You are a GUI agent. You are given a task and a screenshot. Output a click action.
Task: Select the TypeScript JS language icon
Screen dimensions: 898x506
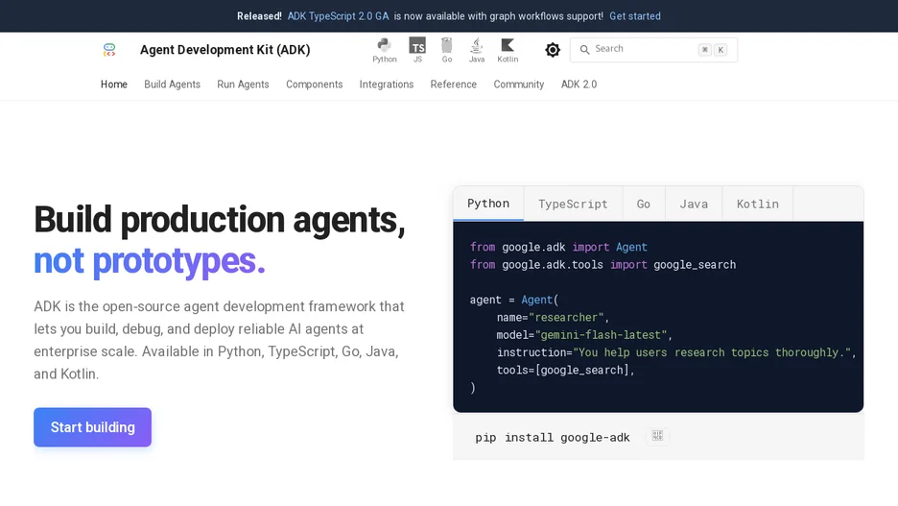pyautogui.click(x=417, y=50)
